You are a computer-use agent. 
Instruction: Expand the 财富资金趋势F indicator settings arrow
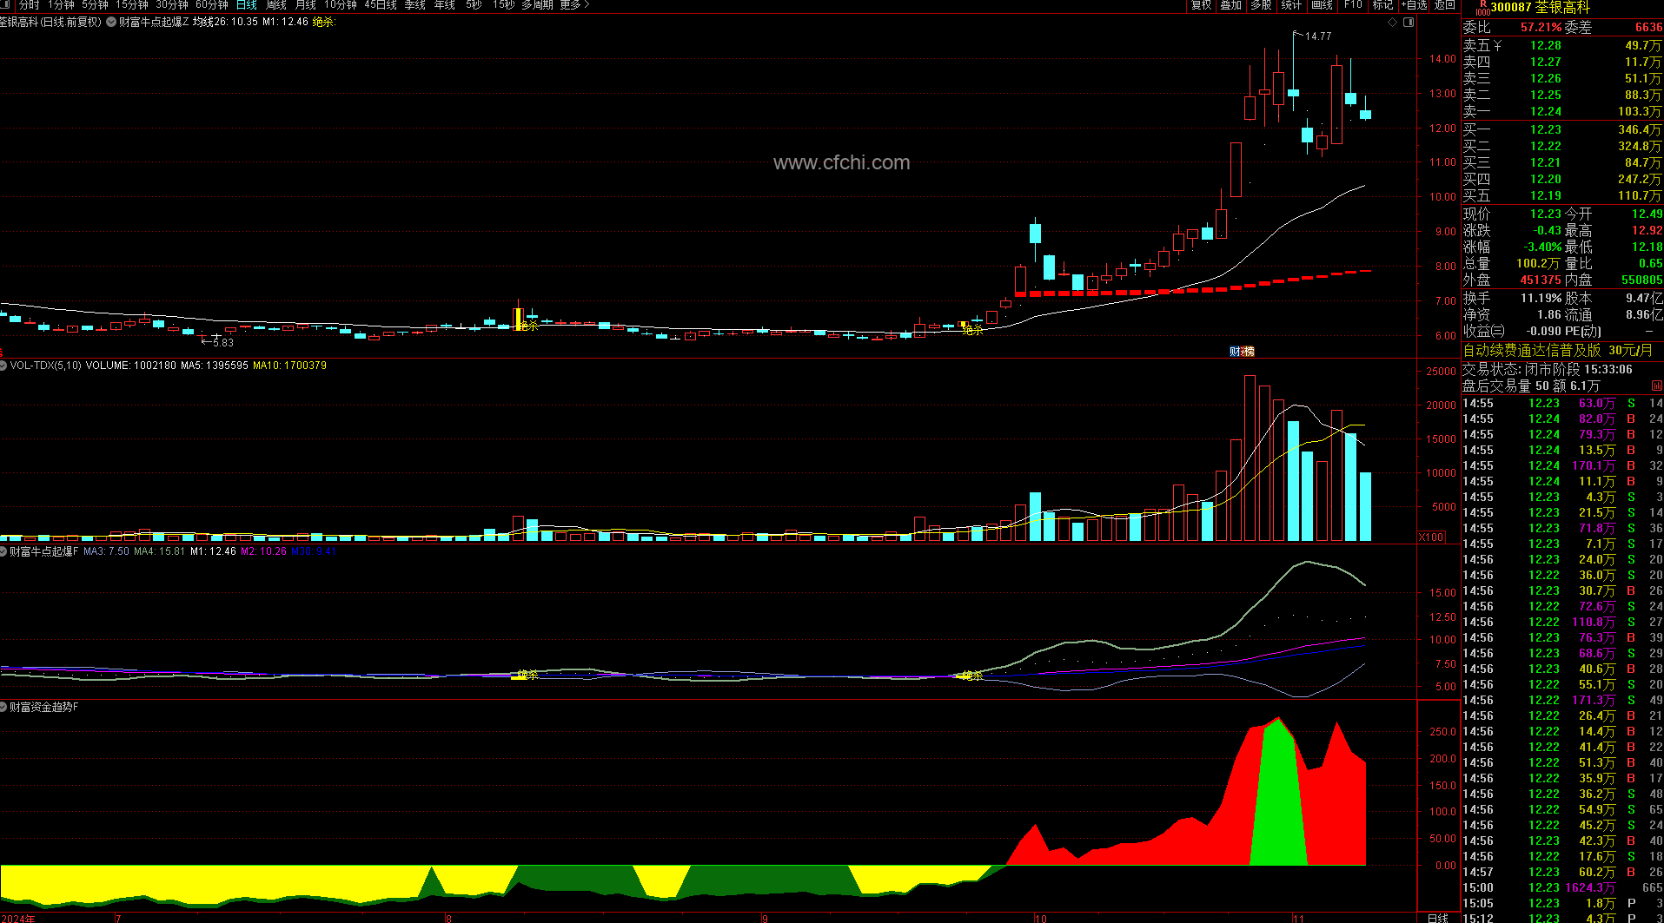(x=3, y=708)
